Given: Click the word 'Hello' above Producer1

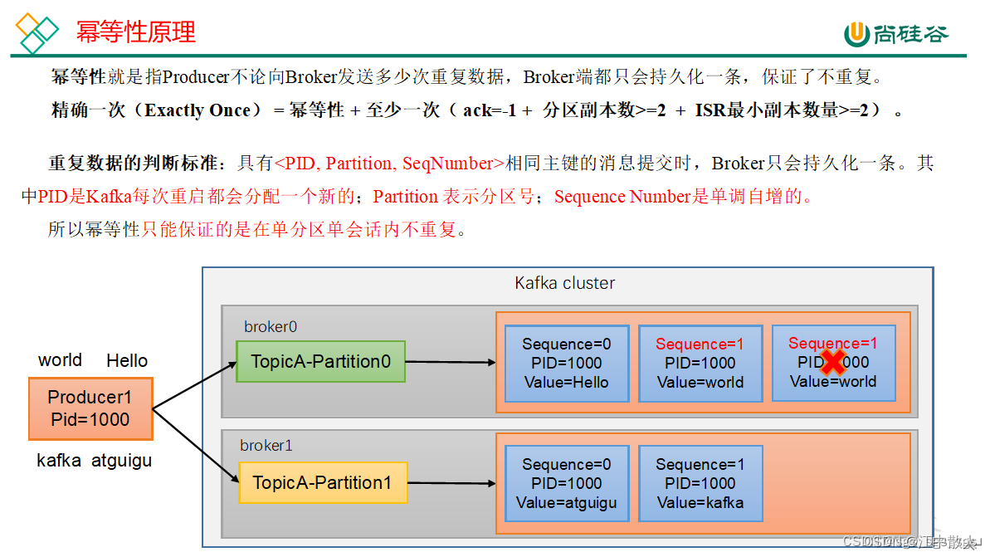Looking at the screenshot, I should coord(127,360).
